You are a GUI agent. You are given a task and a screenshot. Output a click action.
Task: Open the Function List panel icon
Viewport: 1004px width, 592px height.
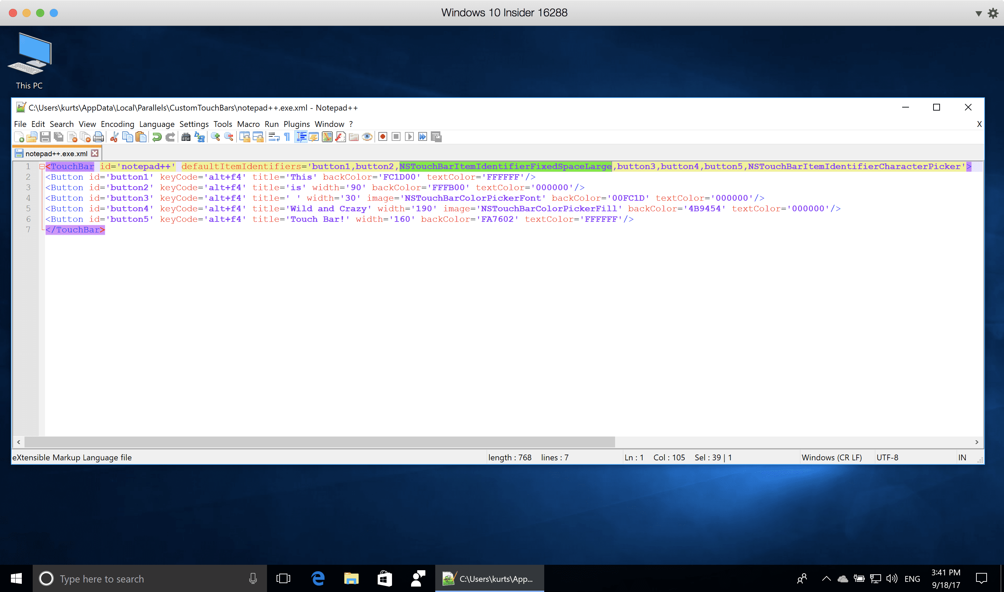[x=341, y=137]
